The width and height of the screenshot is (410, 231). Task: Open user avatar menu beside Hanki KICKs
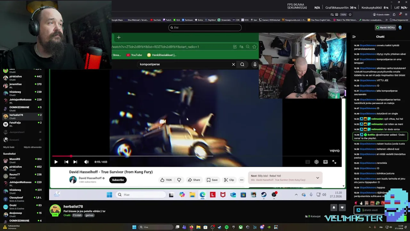[400, 28]
